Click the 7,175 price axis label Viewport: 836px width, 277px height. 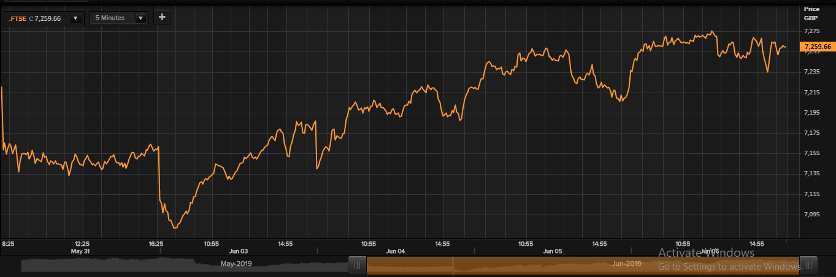coord(811,132)
